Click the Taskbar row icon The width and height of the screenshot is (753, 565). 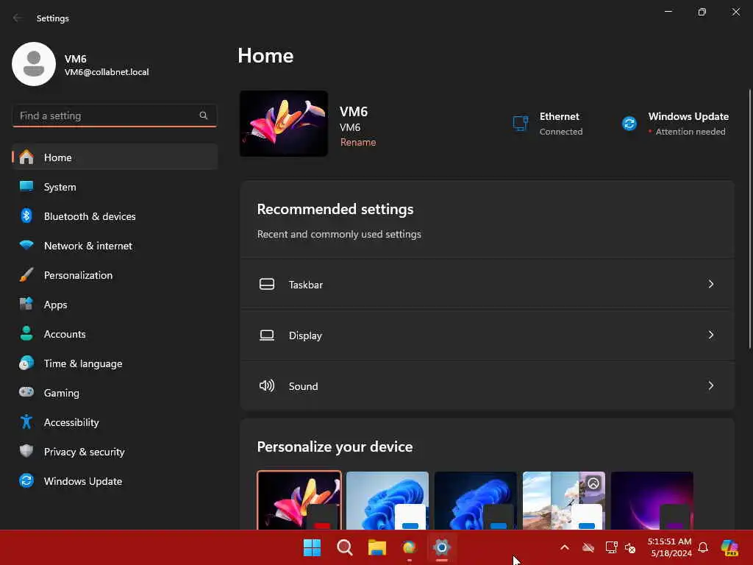(x=267, y=284)
